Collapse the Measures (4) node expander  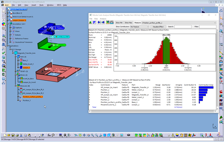coord(16,86)
